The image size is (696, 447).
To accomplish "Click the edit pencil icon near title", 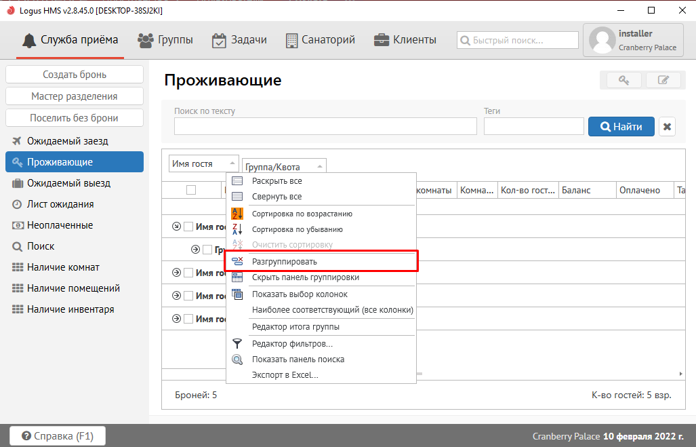I will (x=663, y=80).
